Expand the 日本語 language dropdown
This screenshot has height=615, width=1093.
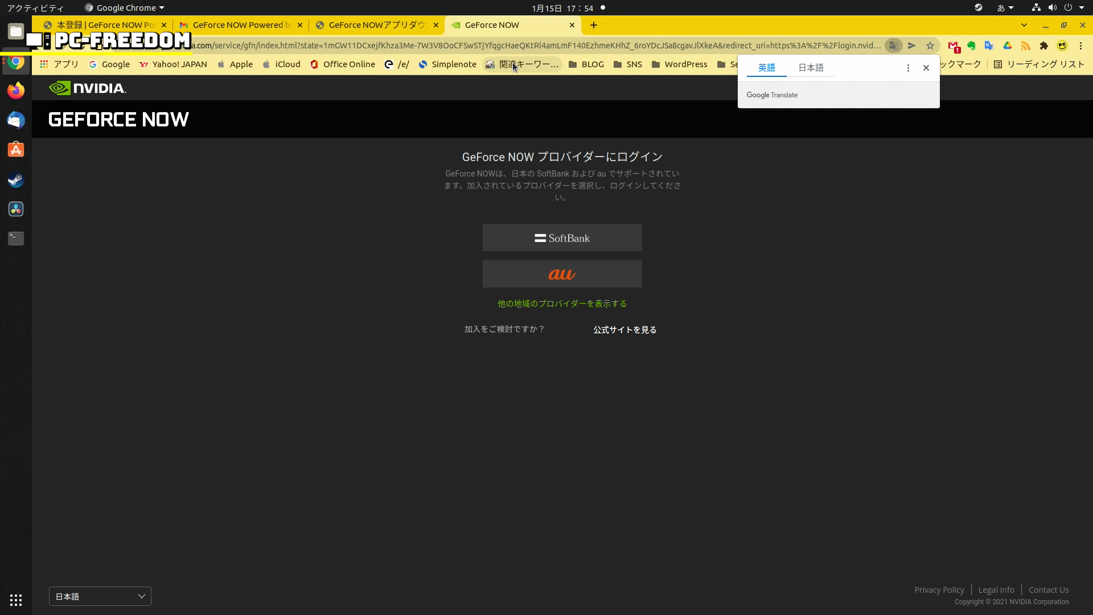[x=100, y=596]
